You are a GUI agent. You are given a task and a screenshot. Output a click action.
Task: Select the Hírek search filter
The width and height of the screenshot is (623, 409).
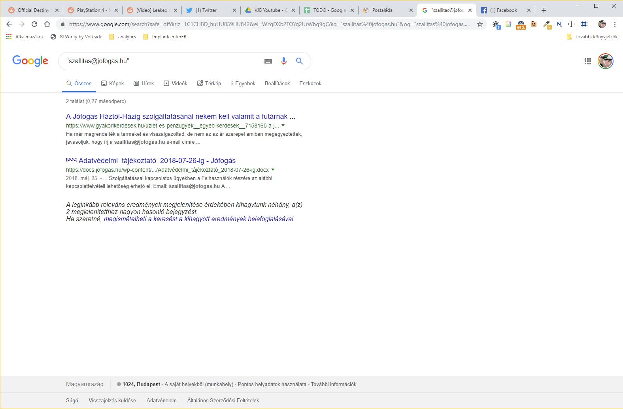(x=144, y=83)
